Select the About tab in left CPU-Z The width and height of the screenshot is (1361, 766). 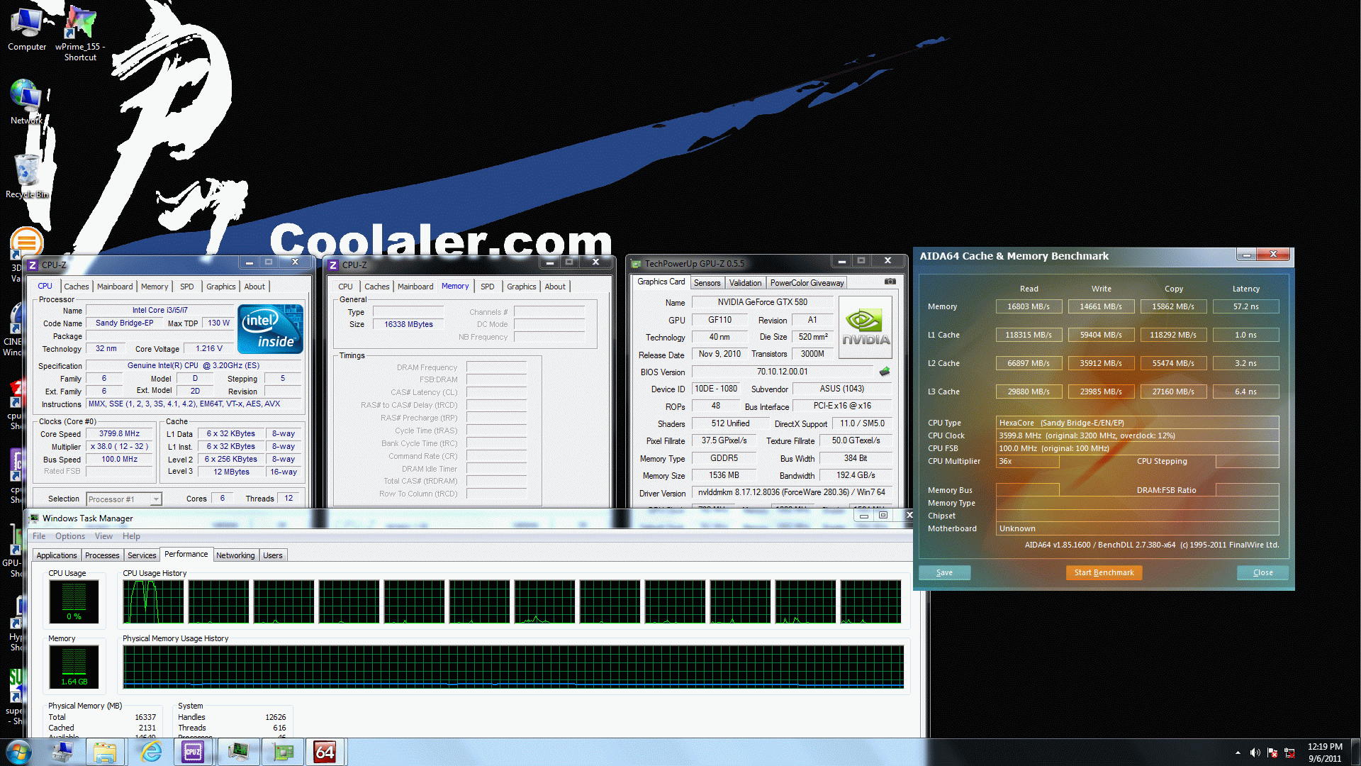254,287
